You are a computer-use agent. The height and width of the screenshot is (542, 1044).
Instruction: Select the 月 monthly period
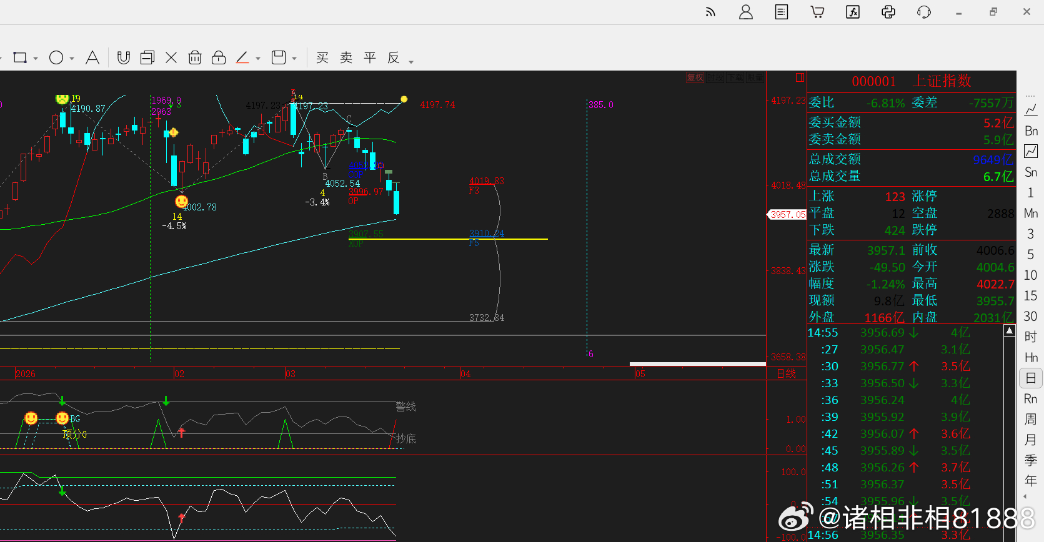point(1031,440)
